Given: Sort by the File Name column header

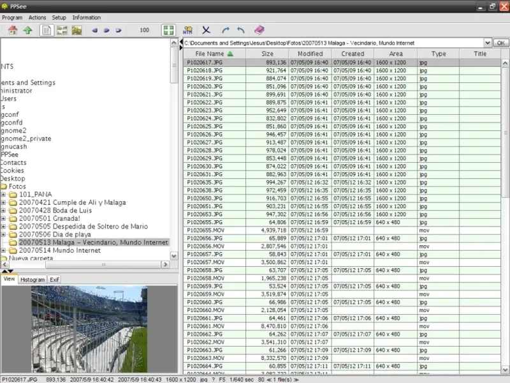Looking at the screenshot, I should (215, 54).
